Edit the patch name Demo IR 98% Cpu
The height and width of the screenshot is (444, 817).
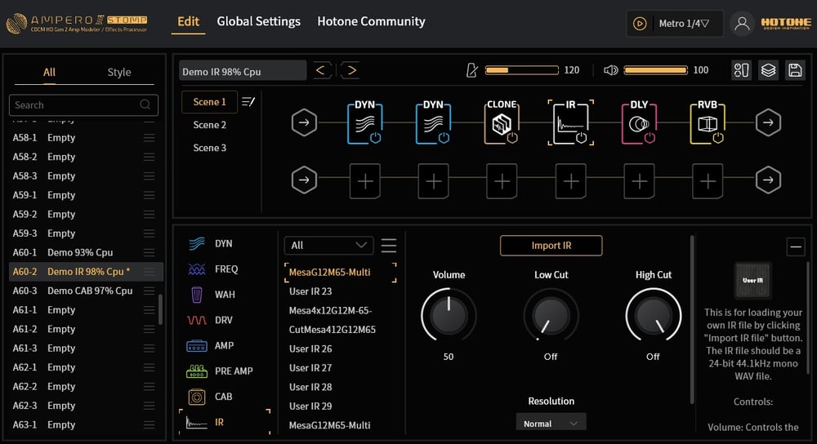tap(243, 71)
